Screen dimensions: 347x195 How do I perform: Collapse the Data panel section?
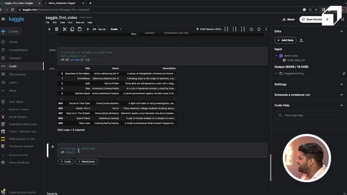[x=342, y=31]
